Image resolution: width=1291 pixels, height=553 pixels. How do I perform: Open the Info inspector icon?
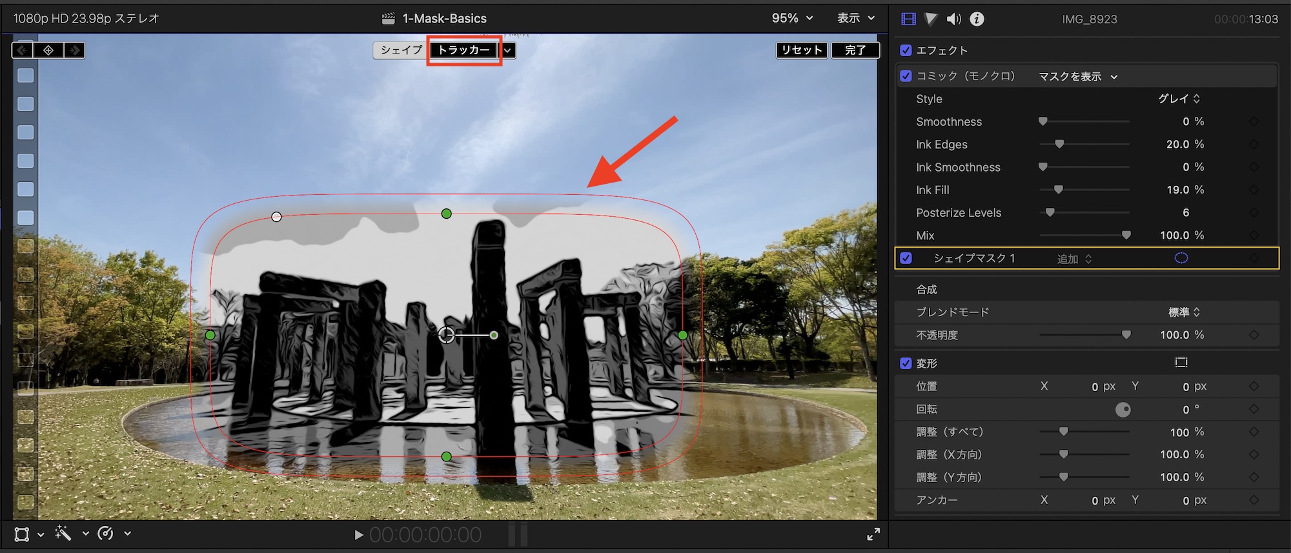coord(977,19)
